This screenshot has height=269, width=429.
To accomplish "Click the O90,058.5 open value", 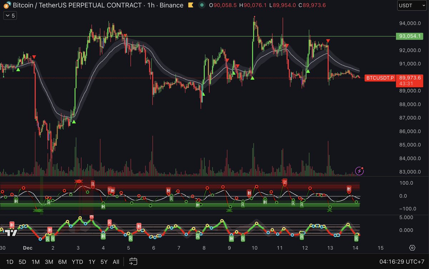I will tap(223, 5).
